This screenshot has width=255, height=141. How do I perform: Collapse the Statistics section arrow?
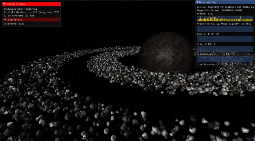5,20
